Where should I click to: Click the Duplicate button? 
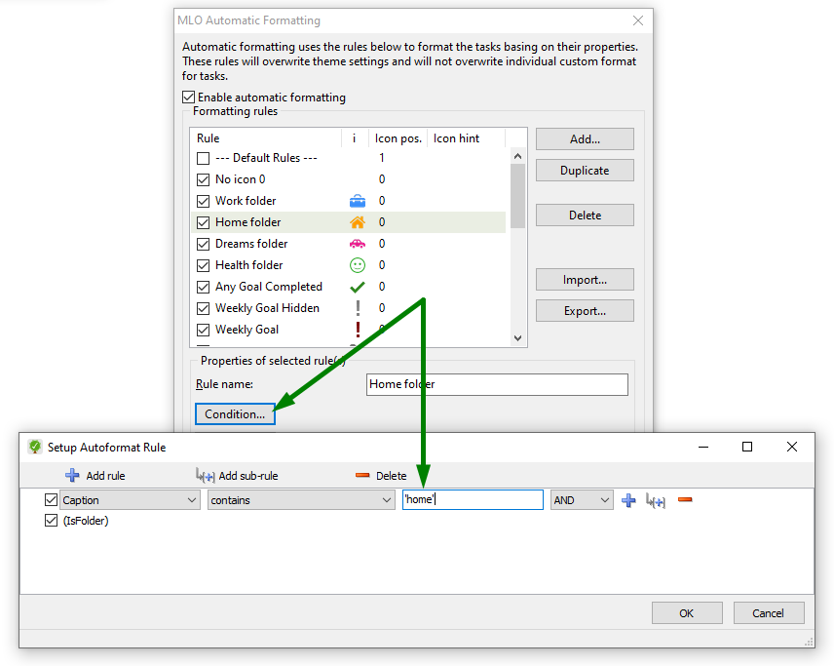coord(585,171)
